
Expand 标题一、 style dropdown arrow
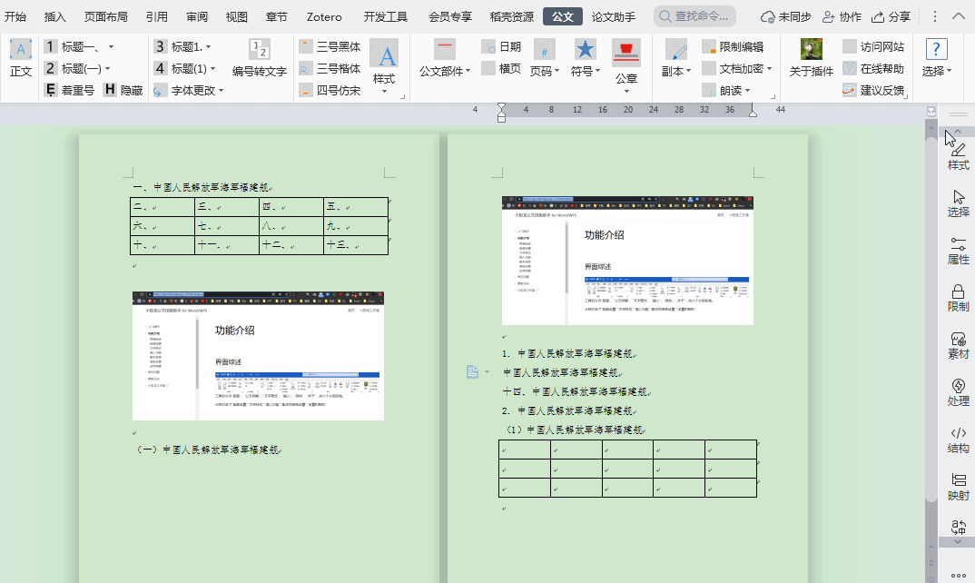(x=112, y=46)
